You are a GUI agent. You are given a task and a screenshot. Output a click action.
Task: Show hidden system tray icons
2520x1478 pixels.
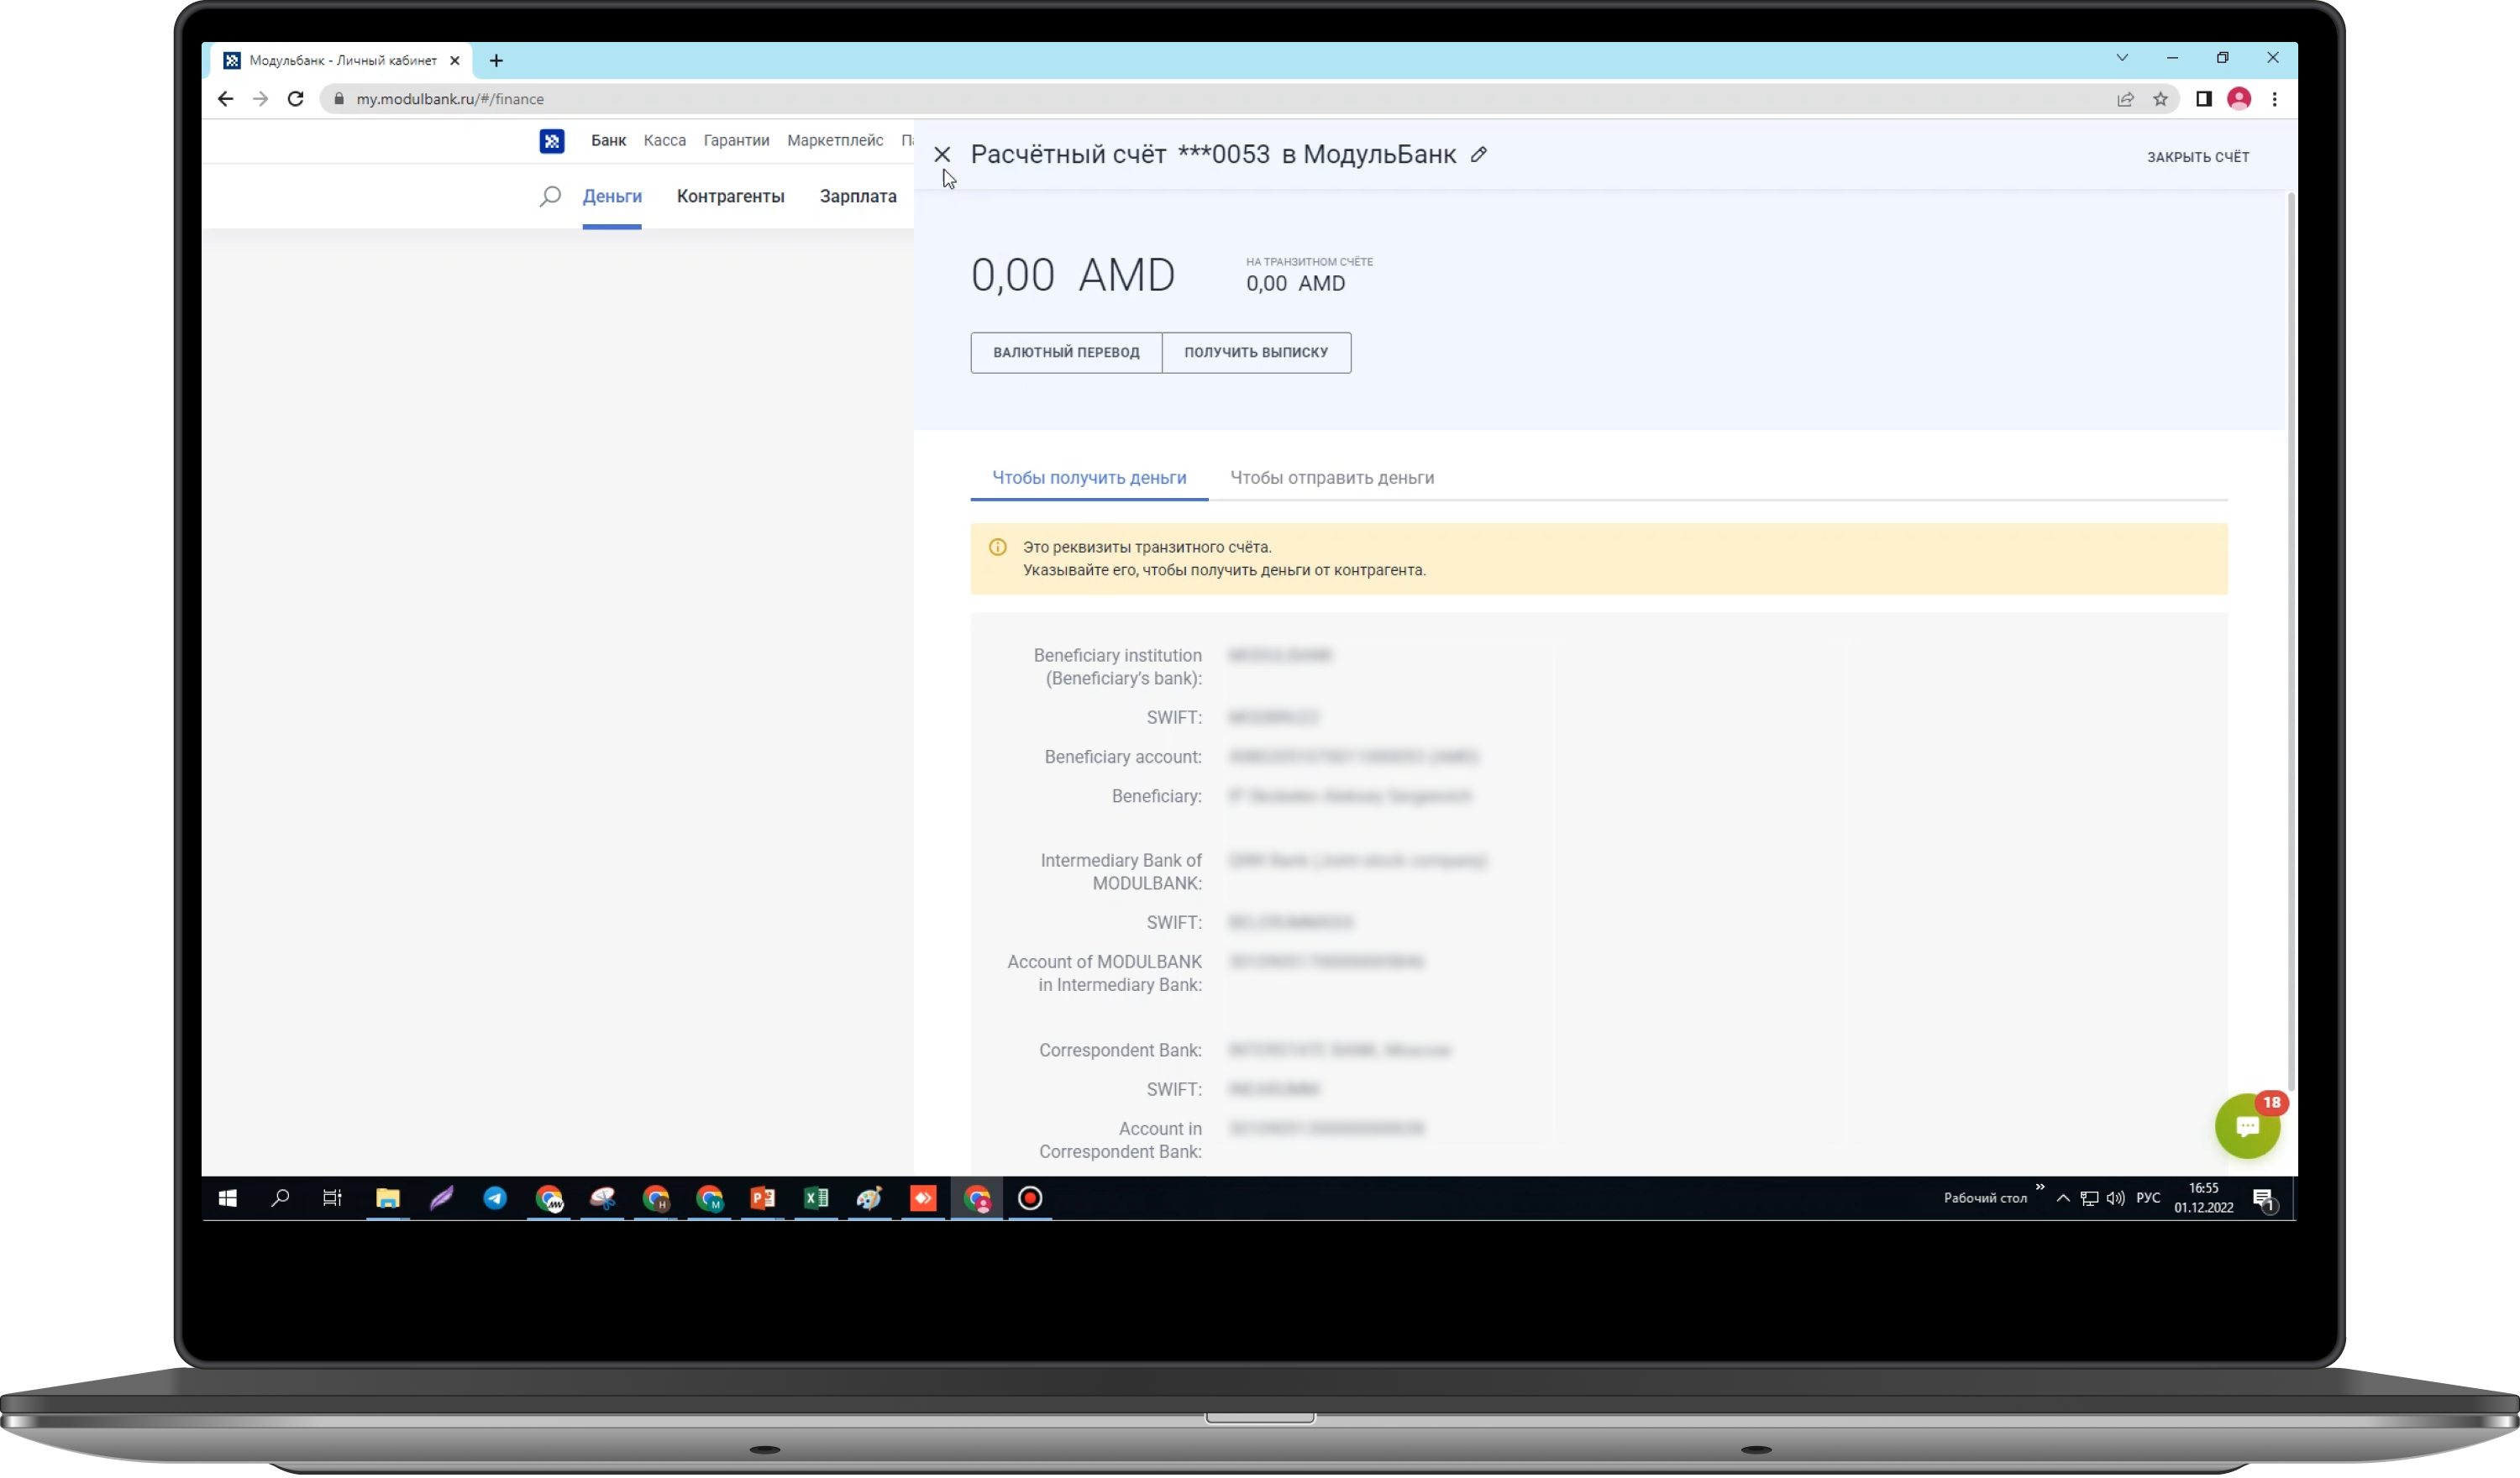click(2063, 1200)
